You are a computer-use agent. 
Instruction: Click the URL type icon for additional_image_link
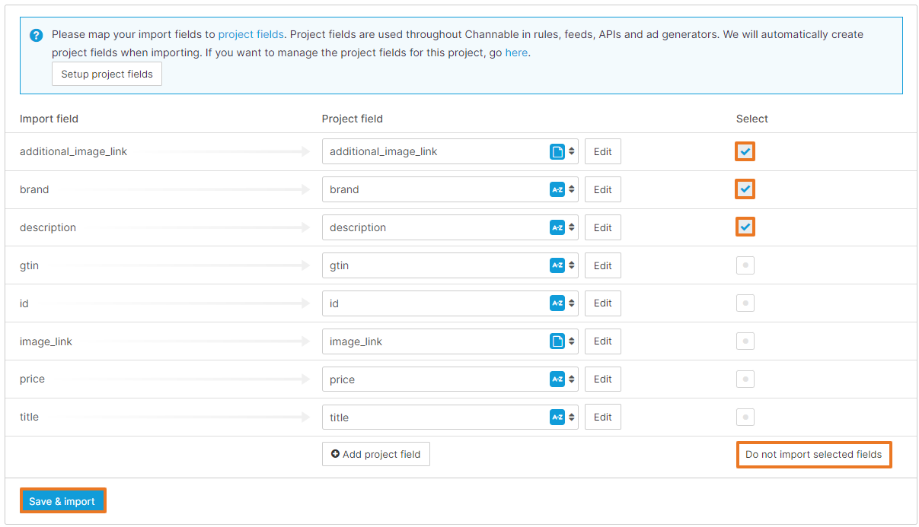(x=557, y=151)
